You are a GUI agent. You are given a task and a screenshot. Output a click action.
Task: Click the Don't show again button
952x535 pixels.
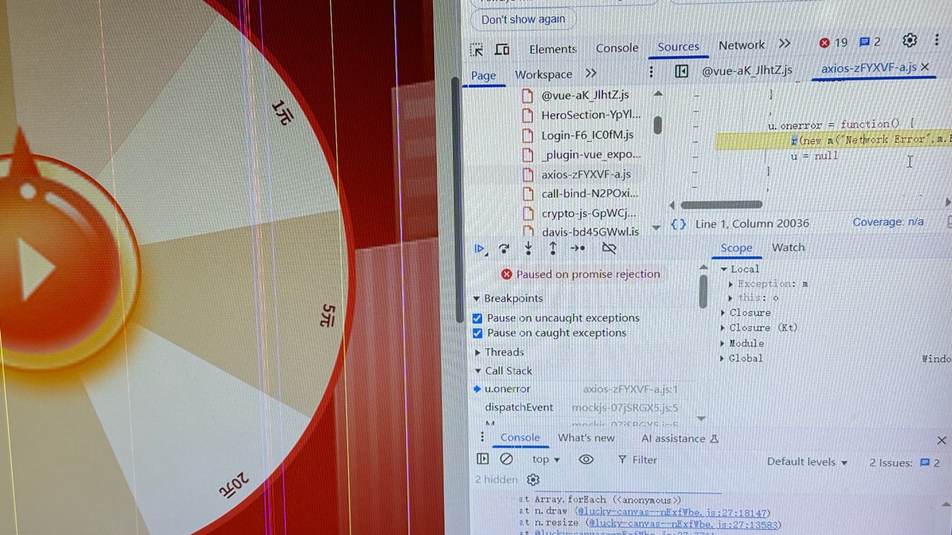pyautogui.click(x=523, y=19)
